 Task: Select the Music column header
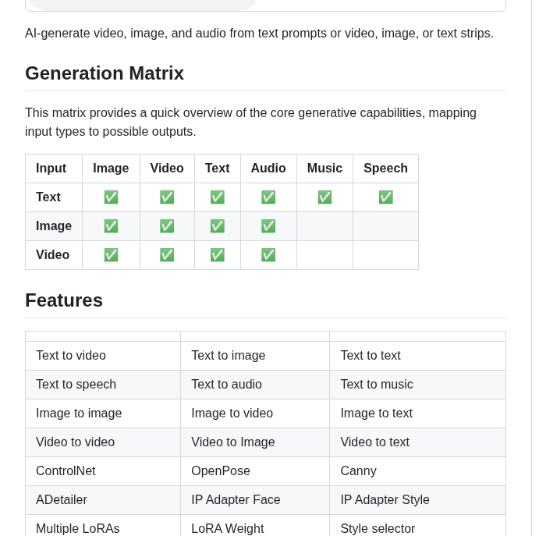pyautogui.click(x=324, y=169)
